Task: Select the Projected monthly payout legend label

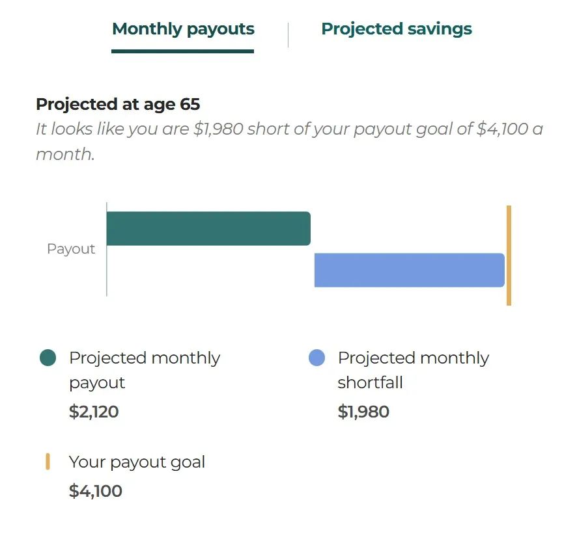Action: pos(145,370)
